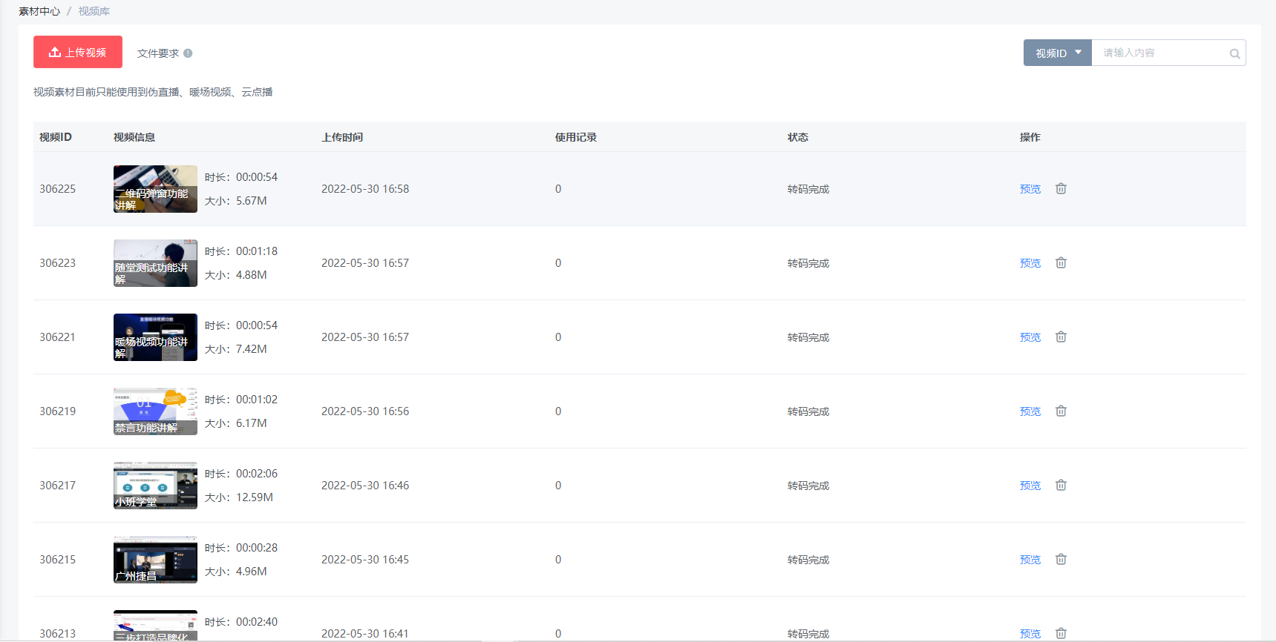
Task: Go to 素材中心 breadcrumb
Action: point(39,11)
